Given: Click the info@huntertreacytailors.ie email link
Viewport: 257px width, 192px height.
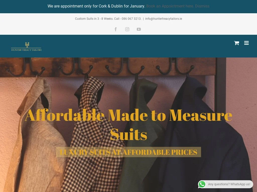Looking at the screenshot, I should [x=164, y=18].
